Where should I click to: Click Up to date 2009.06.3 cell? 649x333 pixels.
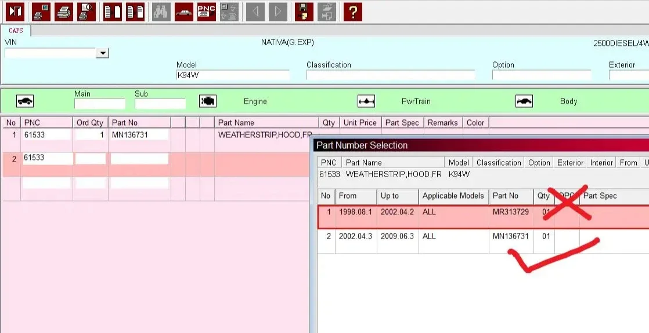(397, 236)
